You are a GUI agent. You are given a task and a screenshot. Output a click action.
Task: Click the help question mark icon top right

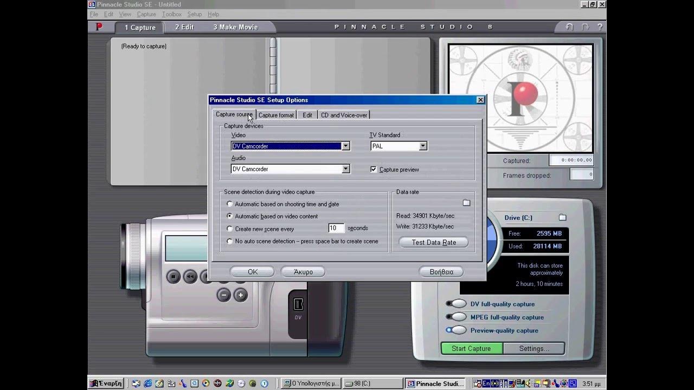(599, 27)
